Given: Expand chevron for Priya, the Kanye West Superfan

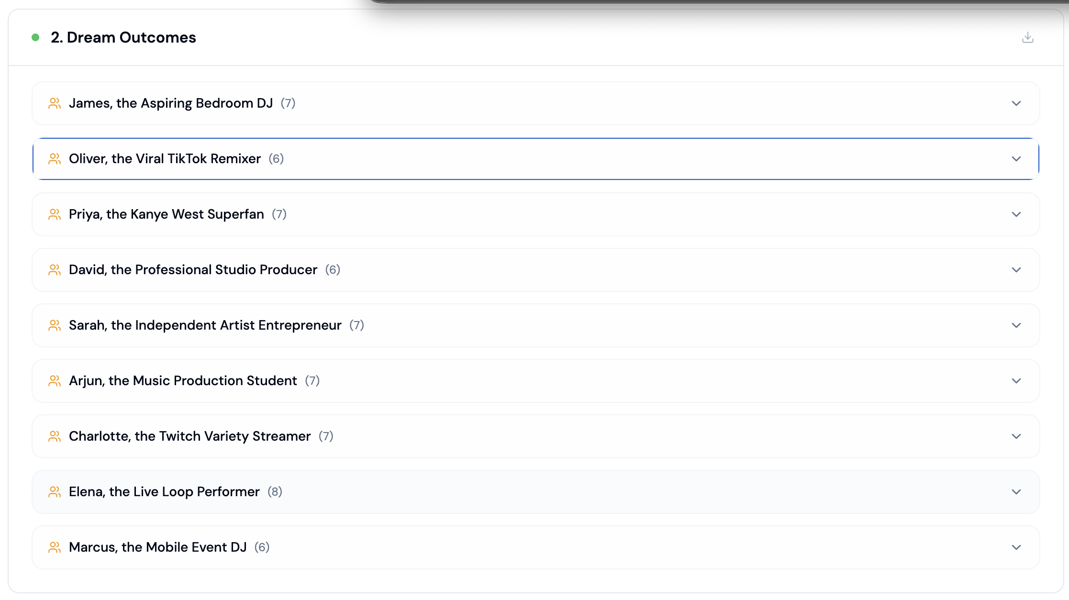Looking at the screenshot, I should [x=1016, y=214].
